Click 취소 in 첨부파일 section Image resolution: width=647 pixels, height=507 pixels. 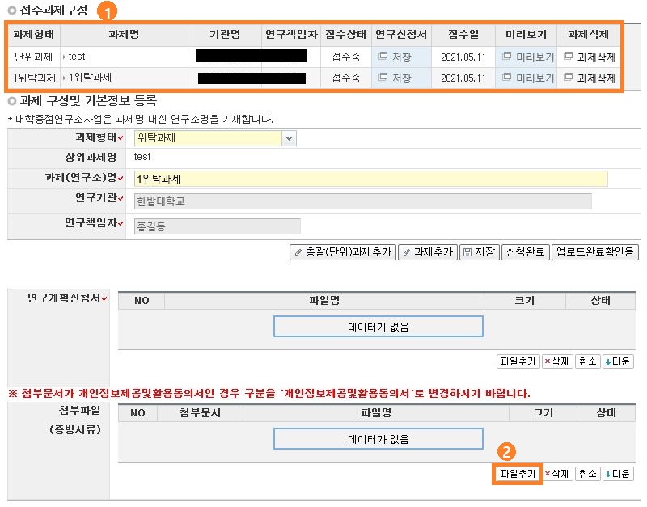587,474
